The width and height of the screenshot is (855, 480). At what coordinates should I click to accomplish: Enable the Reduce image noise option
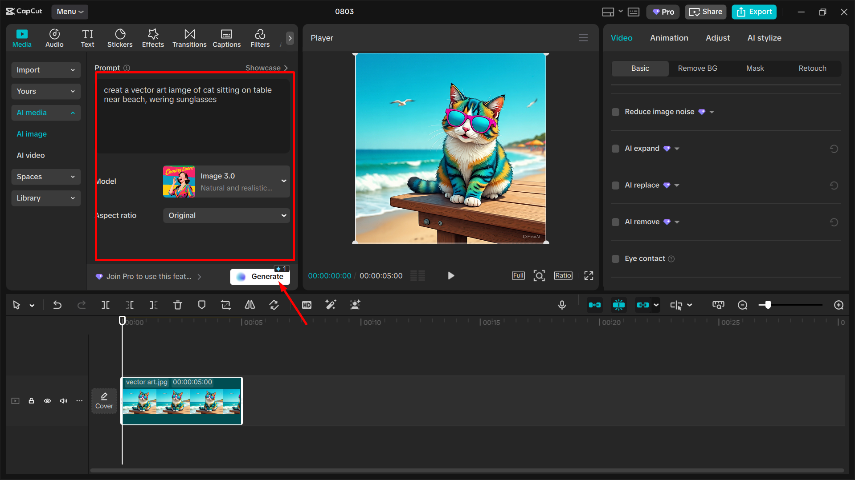click(615, 112)
